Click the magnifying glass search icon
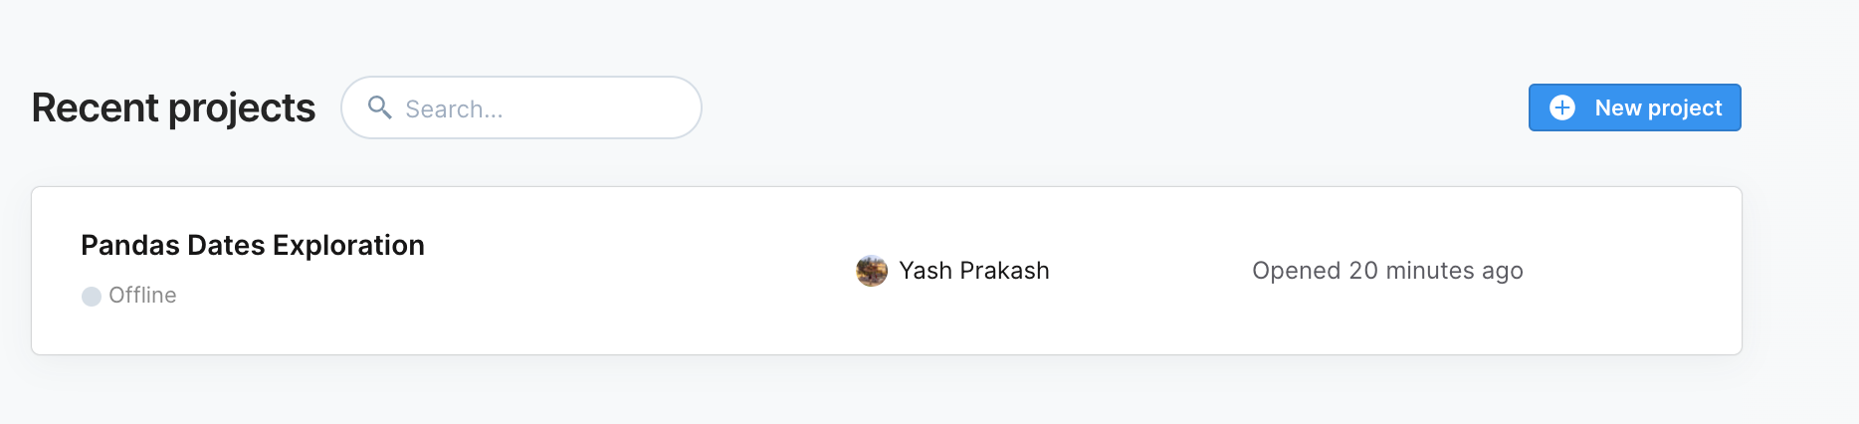The image size is (1859, 424). 379,106
